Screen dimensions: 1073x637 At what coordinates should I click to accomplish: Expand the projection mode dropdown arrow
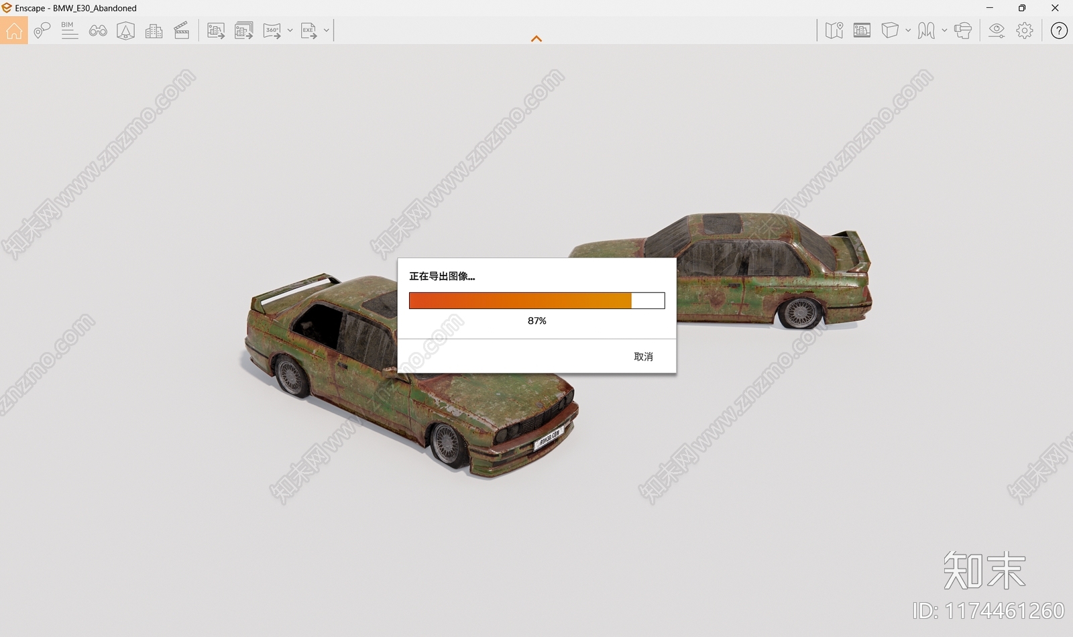tap(908, 30)
